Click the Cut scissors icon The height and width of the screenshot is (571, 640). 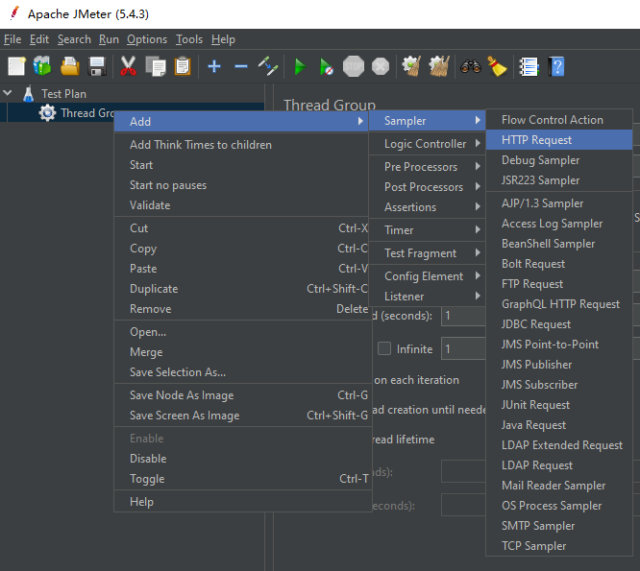point(128,66)
